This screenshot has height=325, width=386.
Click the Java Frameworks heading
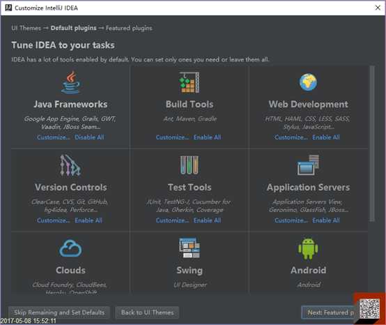tap(70, 104)
